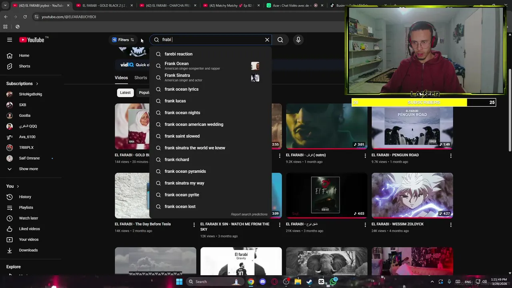Clear the search box text
The image size is (512, 288).
[267, 40]
